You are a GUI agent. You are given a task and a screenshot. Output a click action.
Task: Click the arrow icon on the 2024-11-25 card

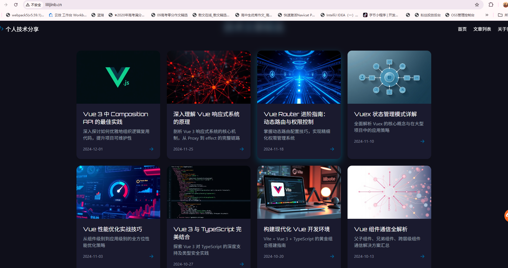pos(242,149)
